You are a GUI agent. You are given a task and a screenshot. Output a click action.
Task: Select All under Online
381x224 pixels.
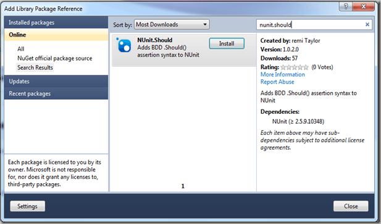[20, 49]
